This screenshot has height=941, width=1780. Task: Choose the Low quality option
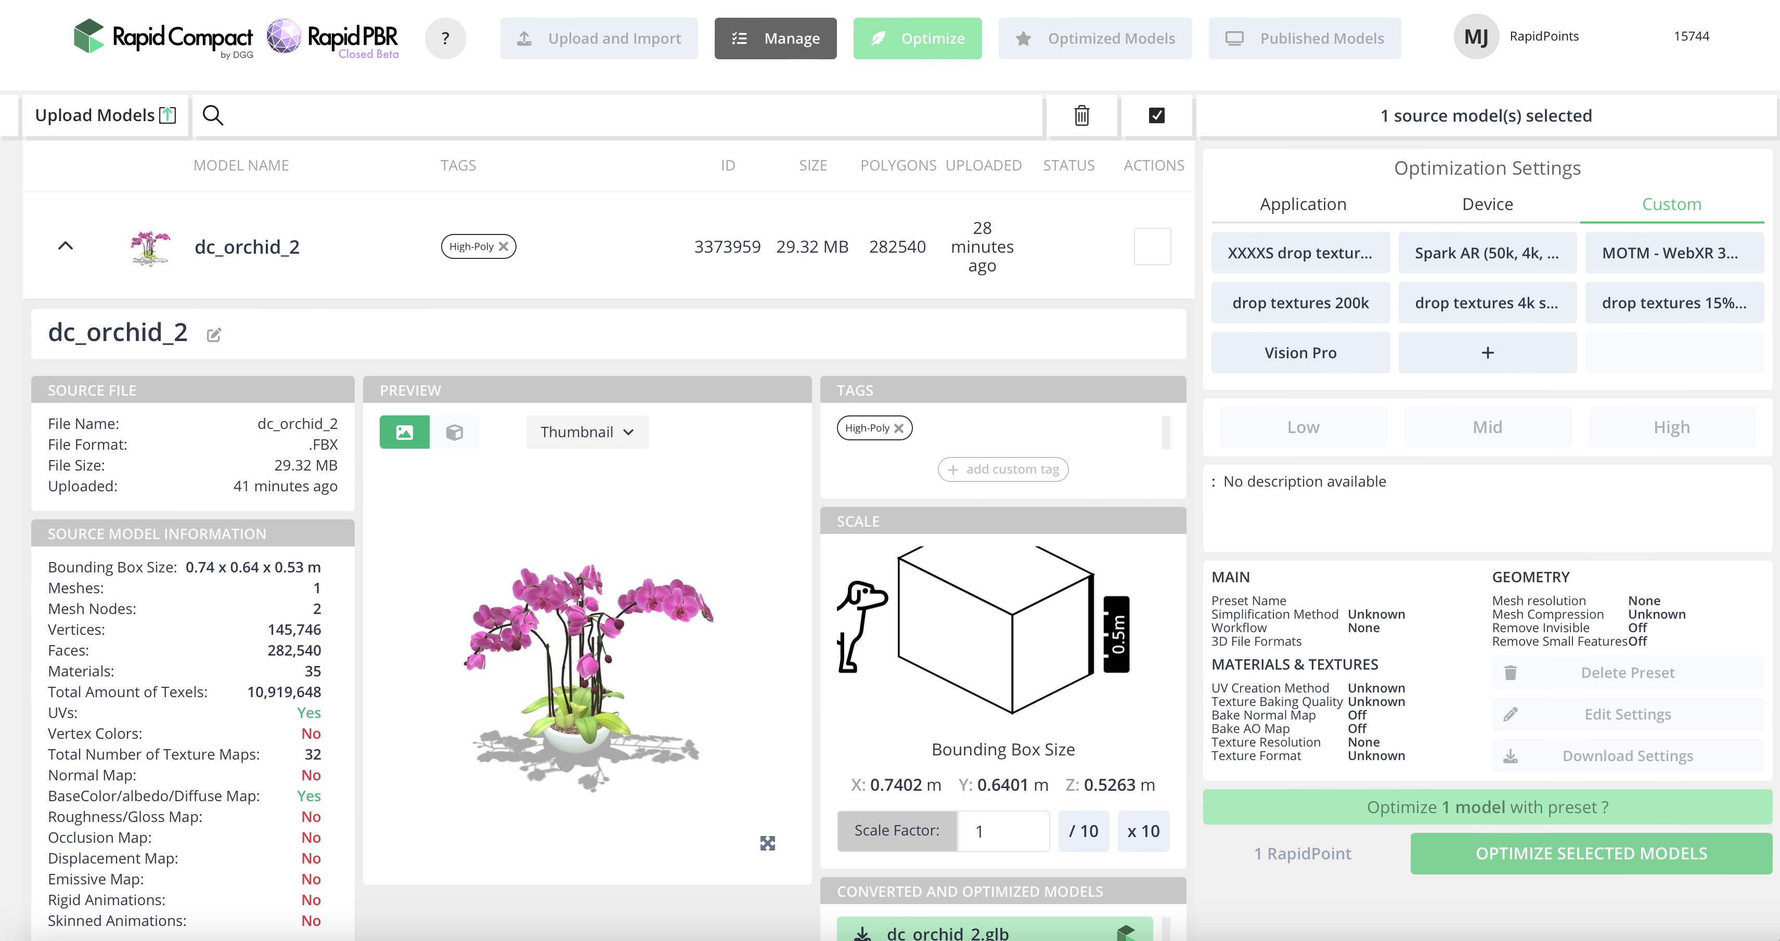click(1303, 427)
